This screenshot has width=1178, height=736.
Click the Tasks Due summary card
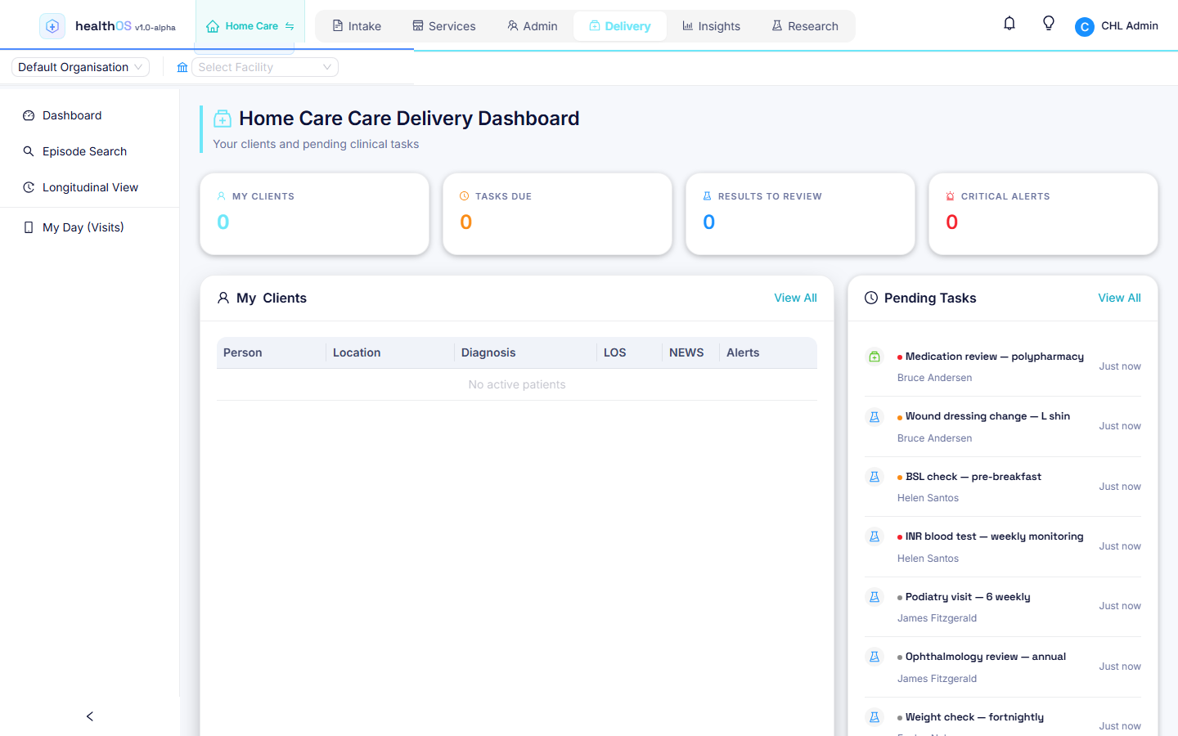[x=557, y=214]
